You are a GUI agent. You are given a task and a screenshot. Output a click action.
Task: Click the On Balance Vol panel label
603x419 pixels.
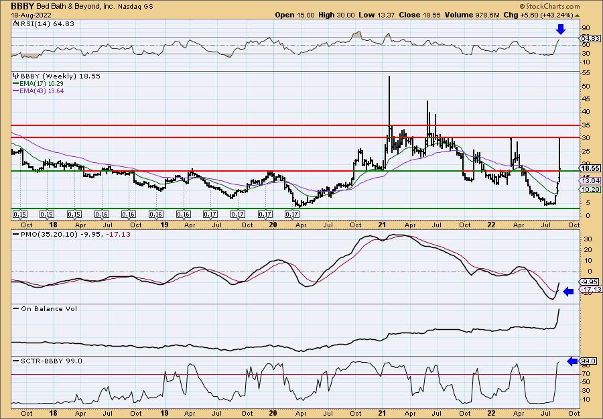pyautogui.click(x=45, y=308)
